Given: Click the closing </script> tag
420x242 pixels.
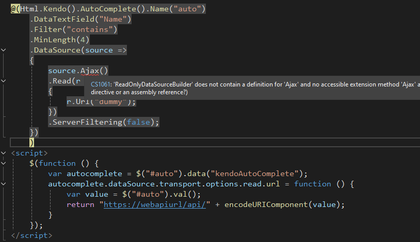Looking at the screenshot, I should [x=31, y=235].
